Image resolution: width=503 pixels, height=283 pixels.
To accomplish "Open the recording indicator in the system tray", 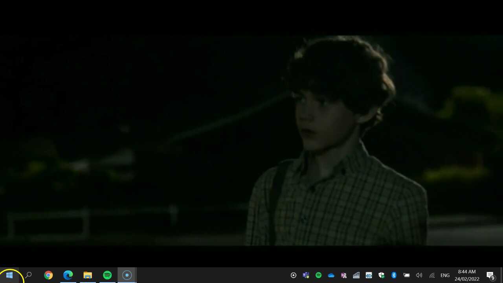I will tap(293, 275).
